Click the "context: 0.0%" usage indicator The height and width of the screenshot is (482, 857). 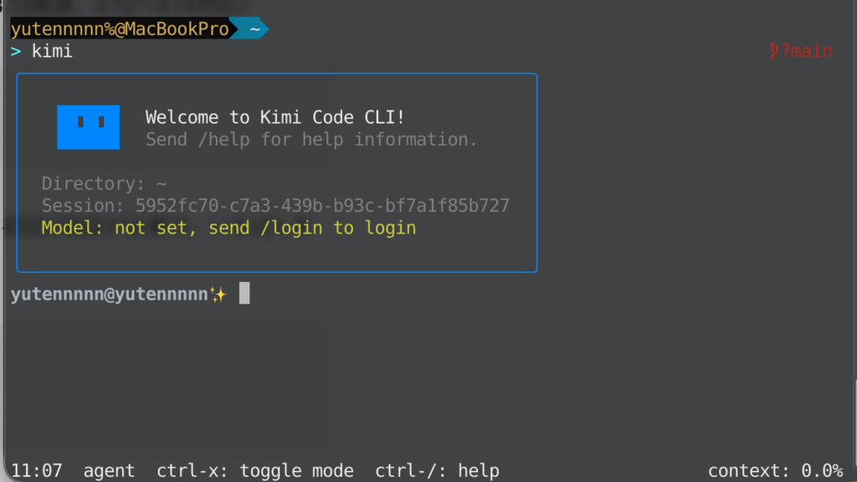click(775, 471)
